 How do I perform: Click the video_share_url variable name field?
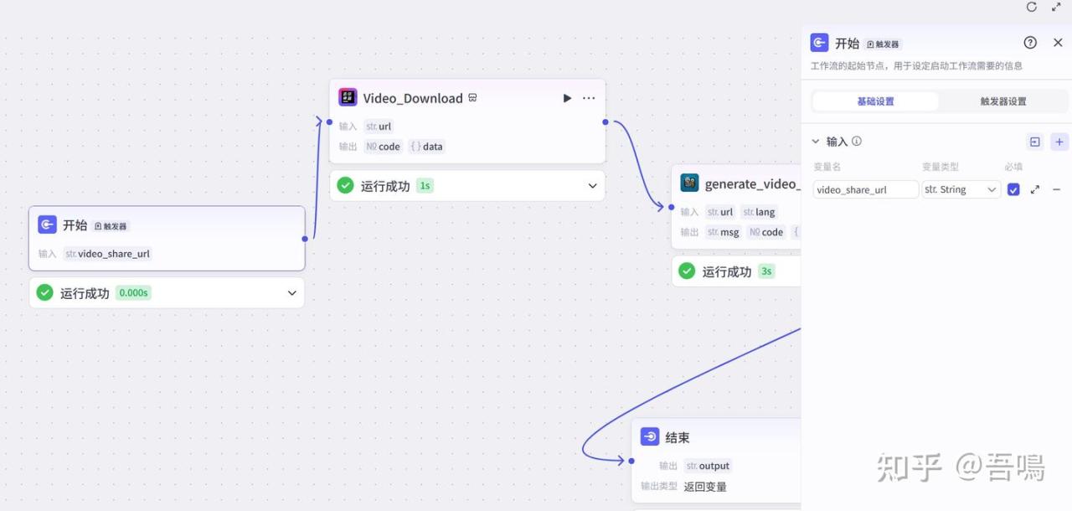click(x=865, y=190)
